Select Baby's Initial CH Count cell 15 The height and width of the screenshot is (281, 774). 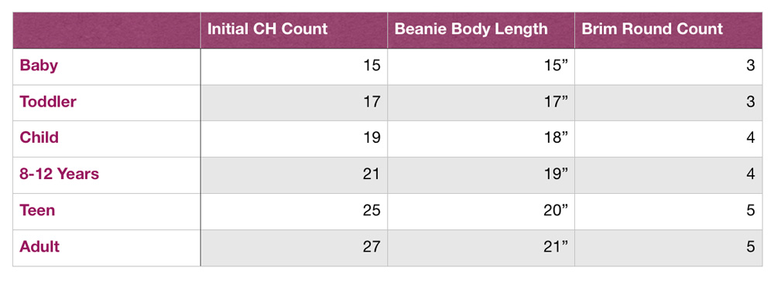point(293,66)
